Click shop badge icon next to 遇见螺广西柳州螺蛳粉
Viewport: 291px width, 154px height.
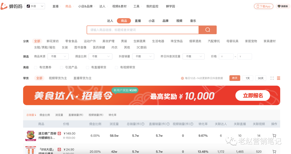pyautogui.click(x=59, y=134)
